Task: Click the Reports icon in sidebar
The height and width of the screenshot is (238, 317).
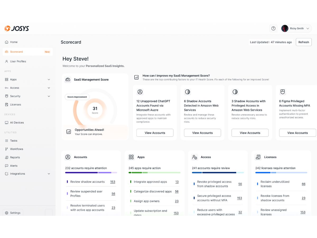Action: pos(7,157)
